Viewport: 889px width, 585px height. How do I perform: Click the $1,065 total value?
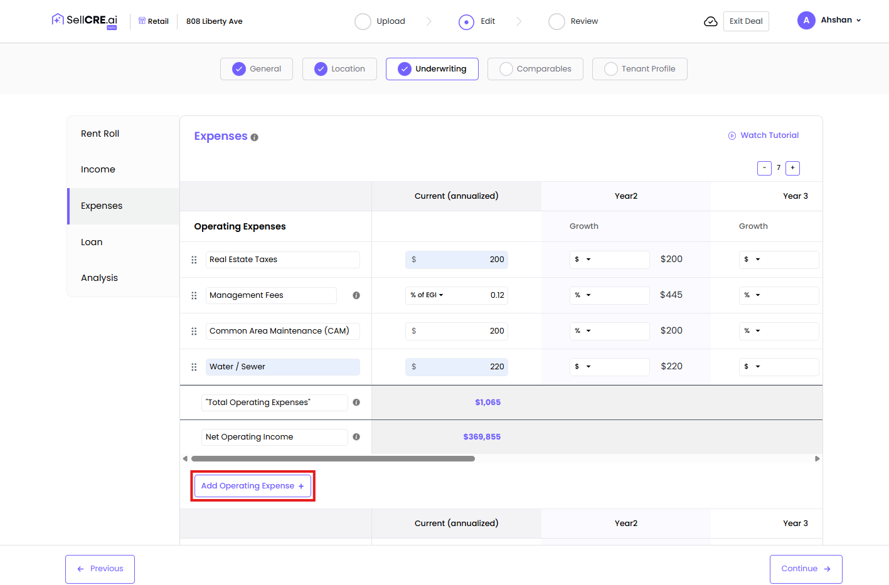click(487, 403)
